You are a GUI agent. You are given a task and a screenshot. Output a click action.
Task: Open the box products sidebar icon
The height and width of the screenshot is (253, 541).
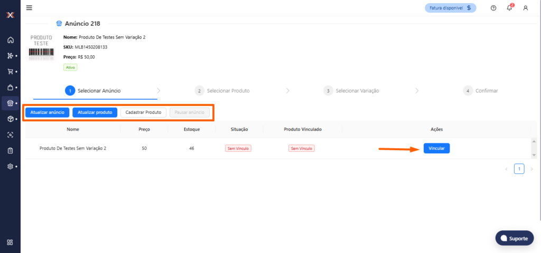(10, 119)
